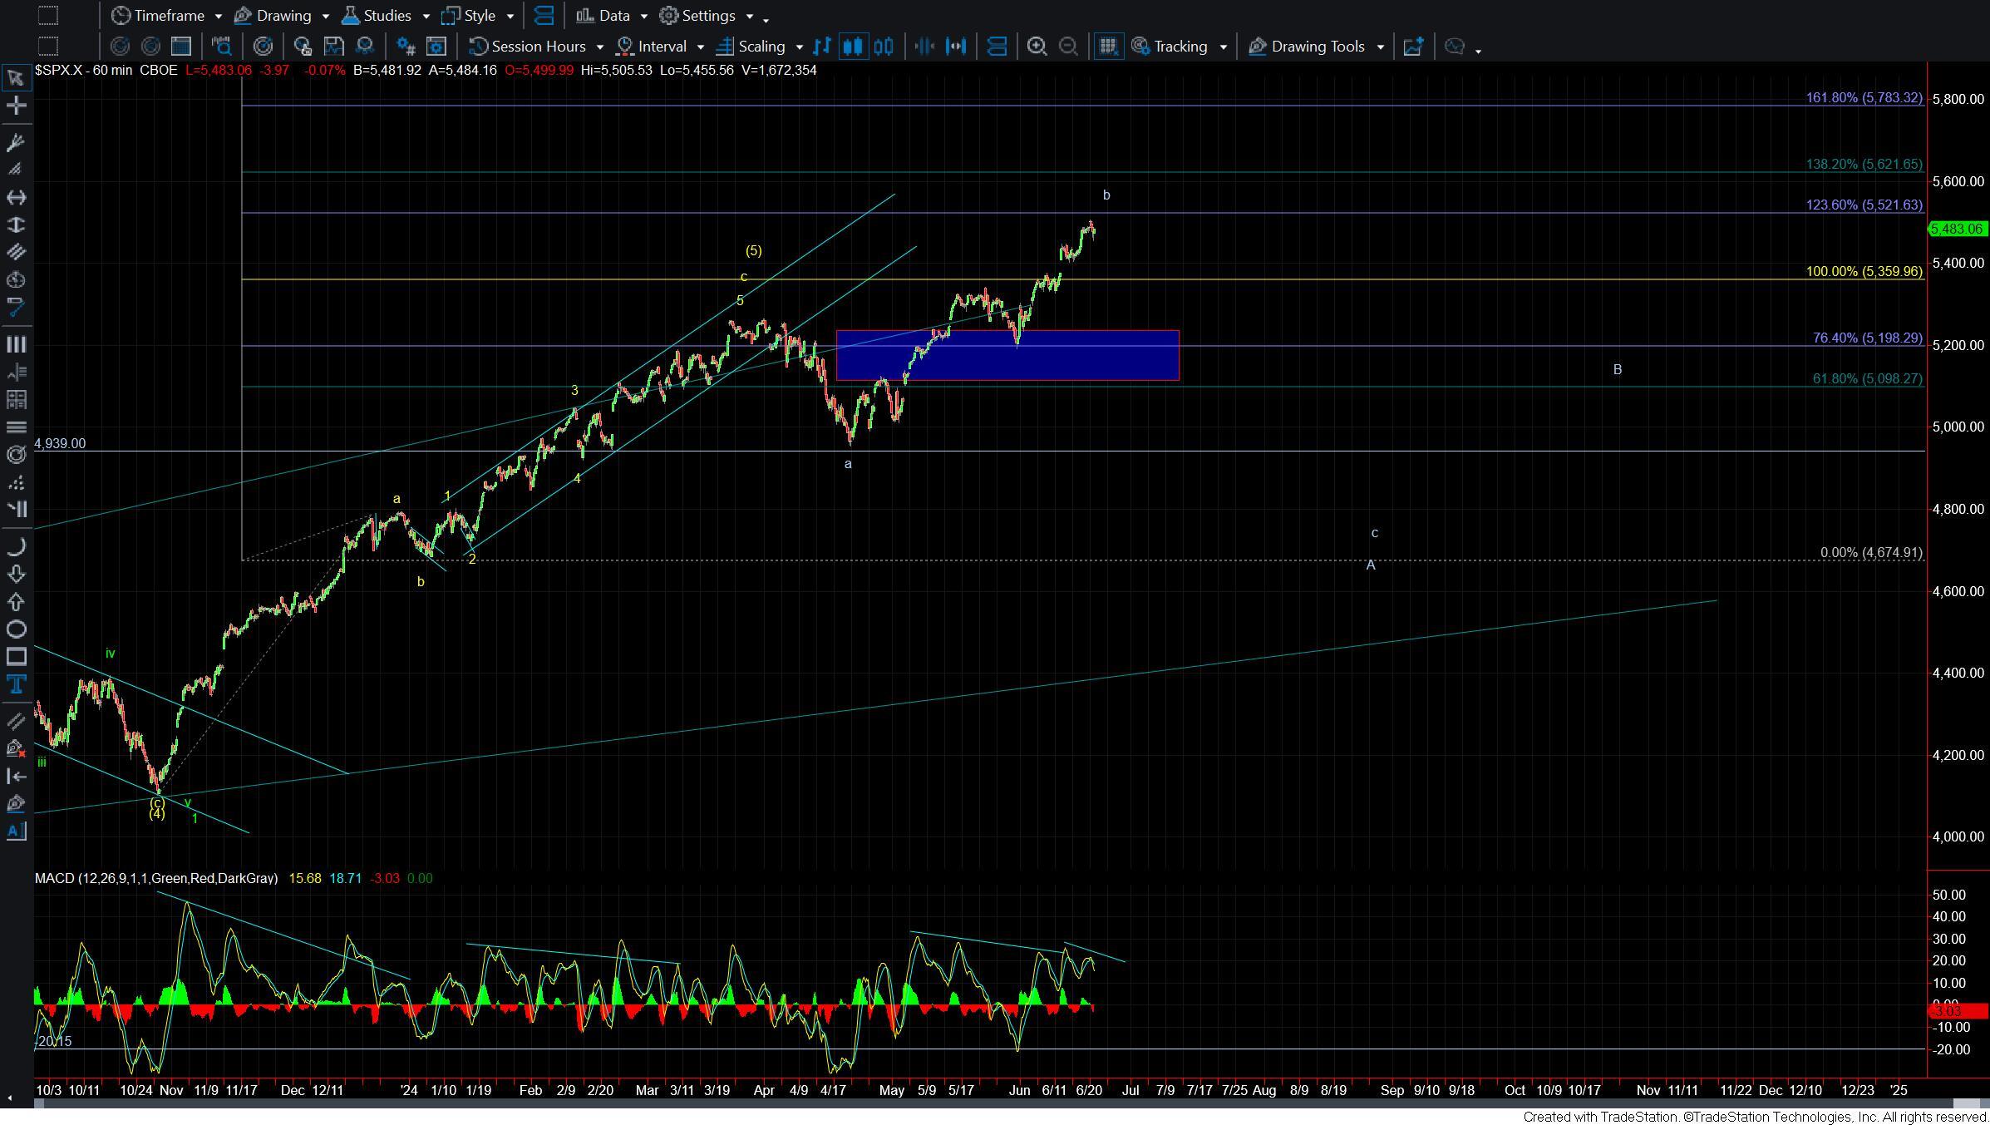Select the Rectangle drawing tool

click(15, 657)
